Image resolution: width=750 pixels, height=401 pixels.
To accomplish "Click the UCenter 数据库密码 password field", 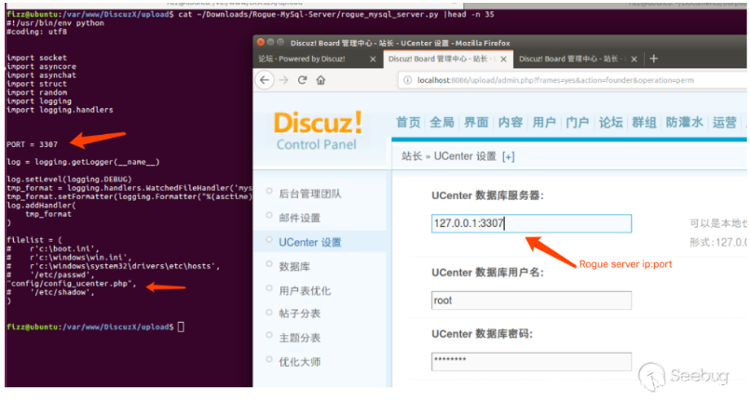I will [x=531, y=361].
